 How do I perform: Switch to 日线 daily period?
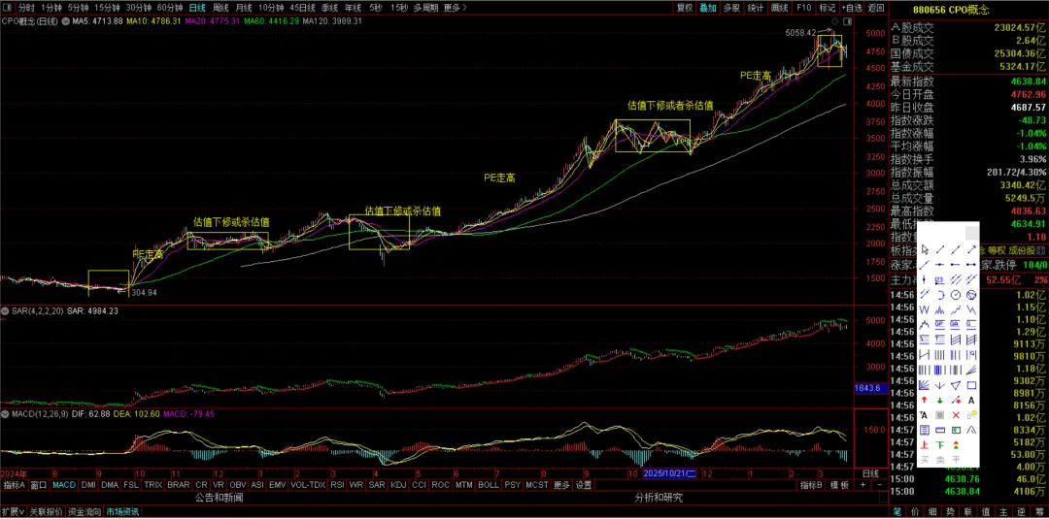click(x=197, y=8)
